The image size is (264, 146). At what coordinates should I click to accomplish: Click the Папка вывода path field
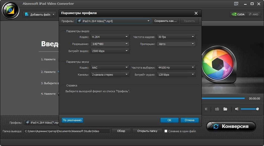(67, 131)
